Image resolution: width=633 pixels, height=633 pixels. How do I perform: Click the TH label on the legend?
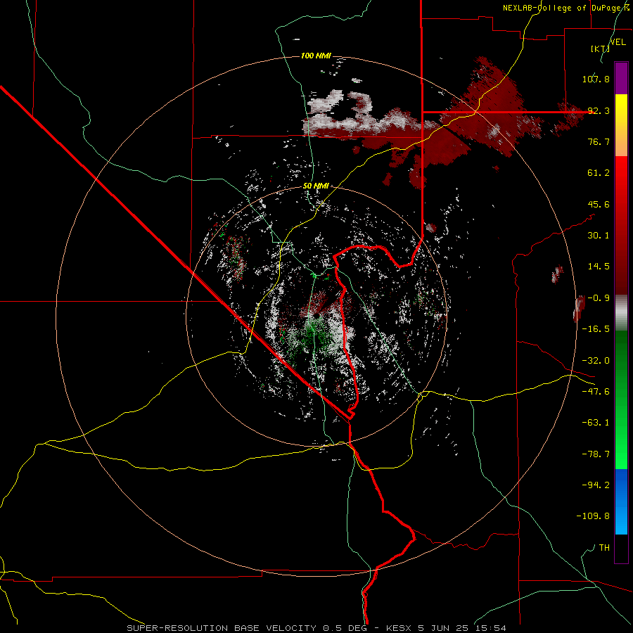pyautogui.click(x=604, y=548)
